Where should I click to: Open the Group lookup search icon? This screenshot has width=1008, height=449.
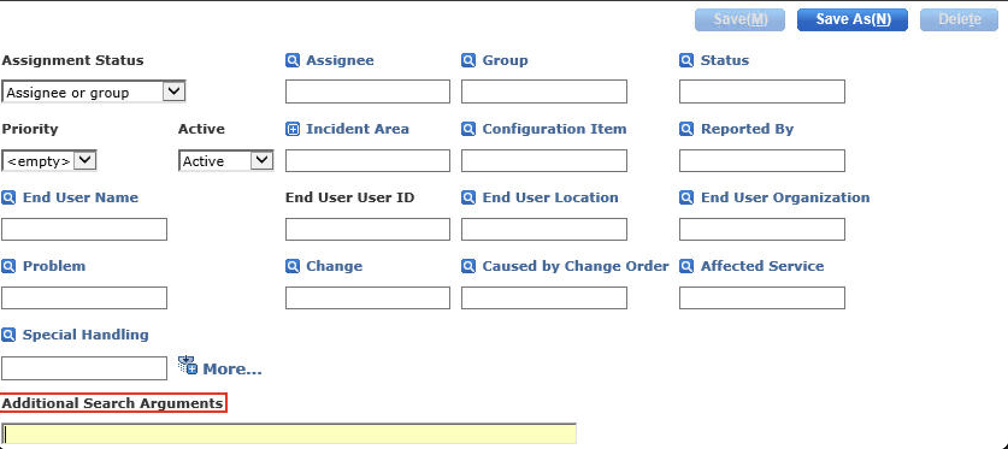click(468, 60)
